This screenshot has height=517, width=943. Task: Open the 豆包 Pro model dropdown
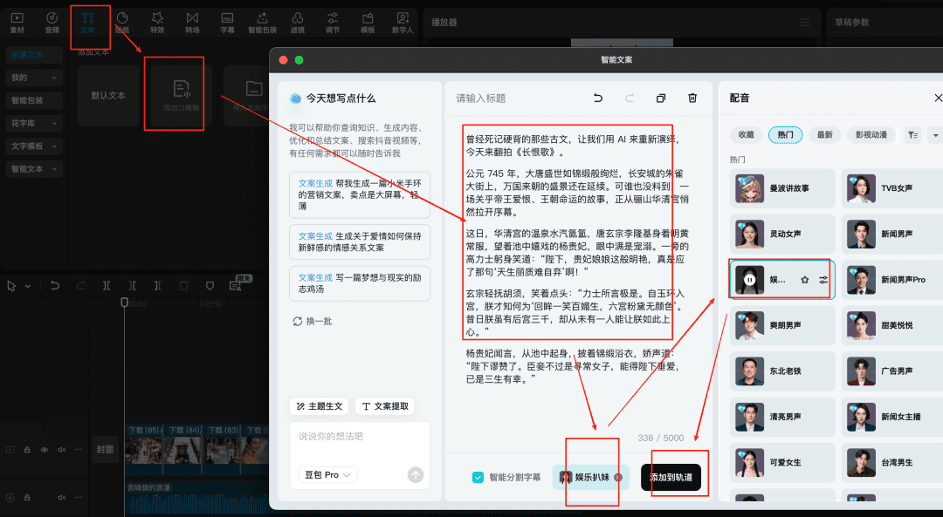point(327,475)
